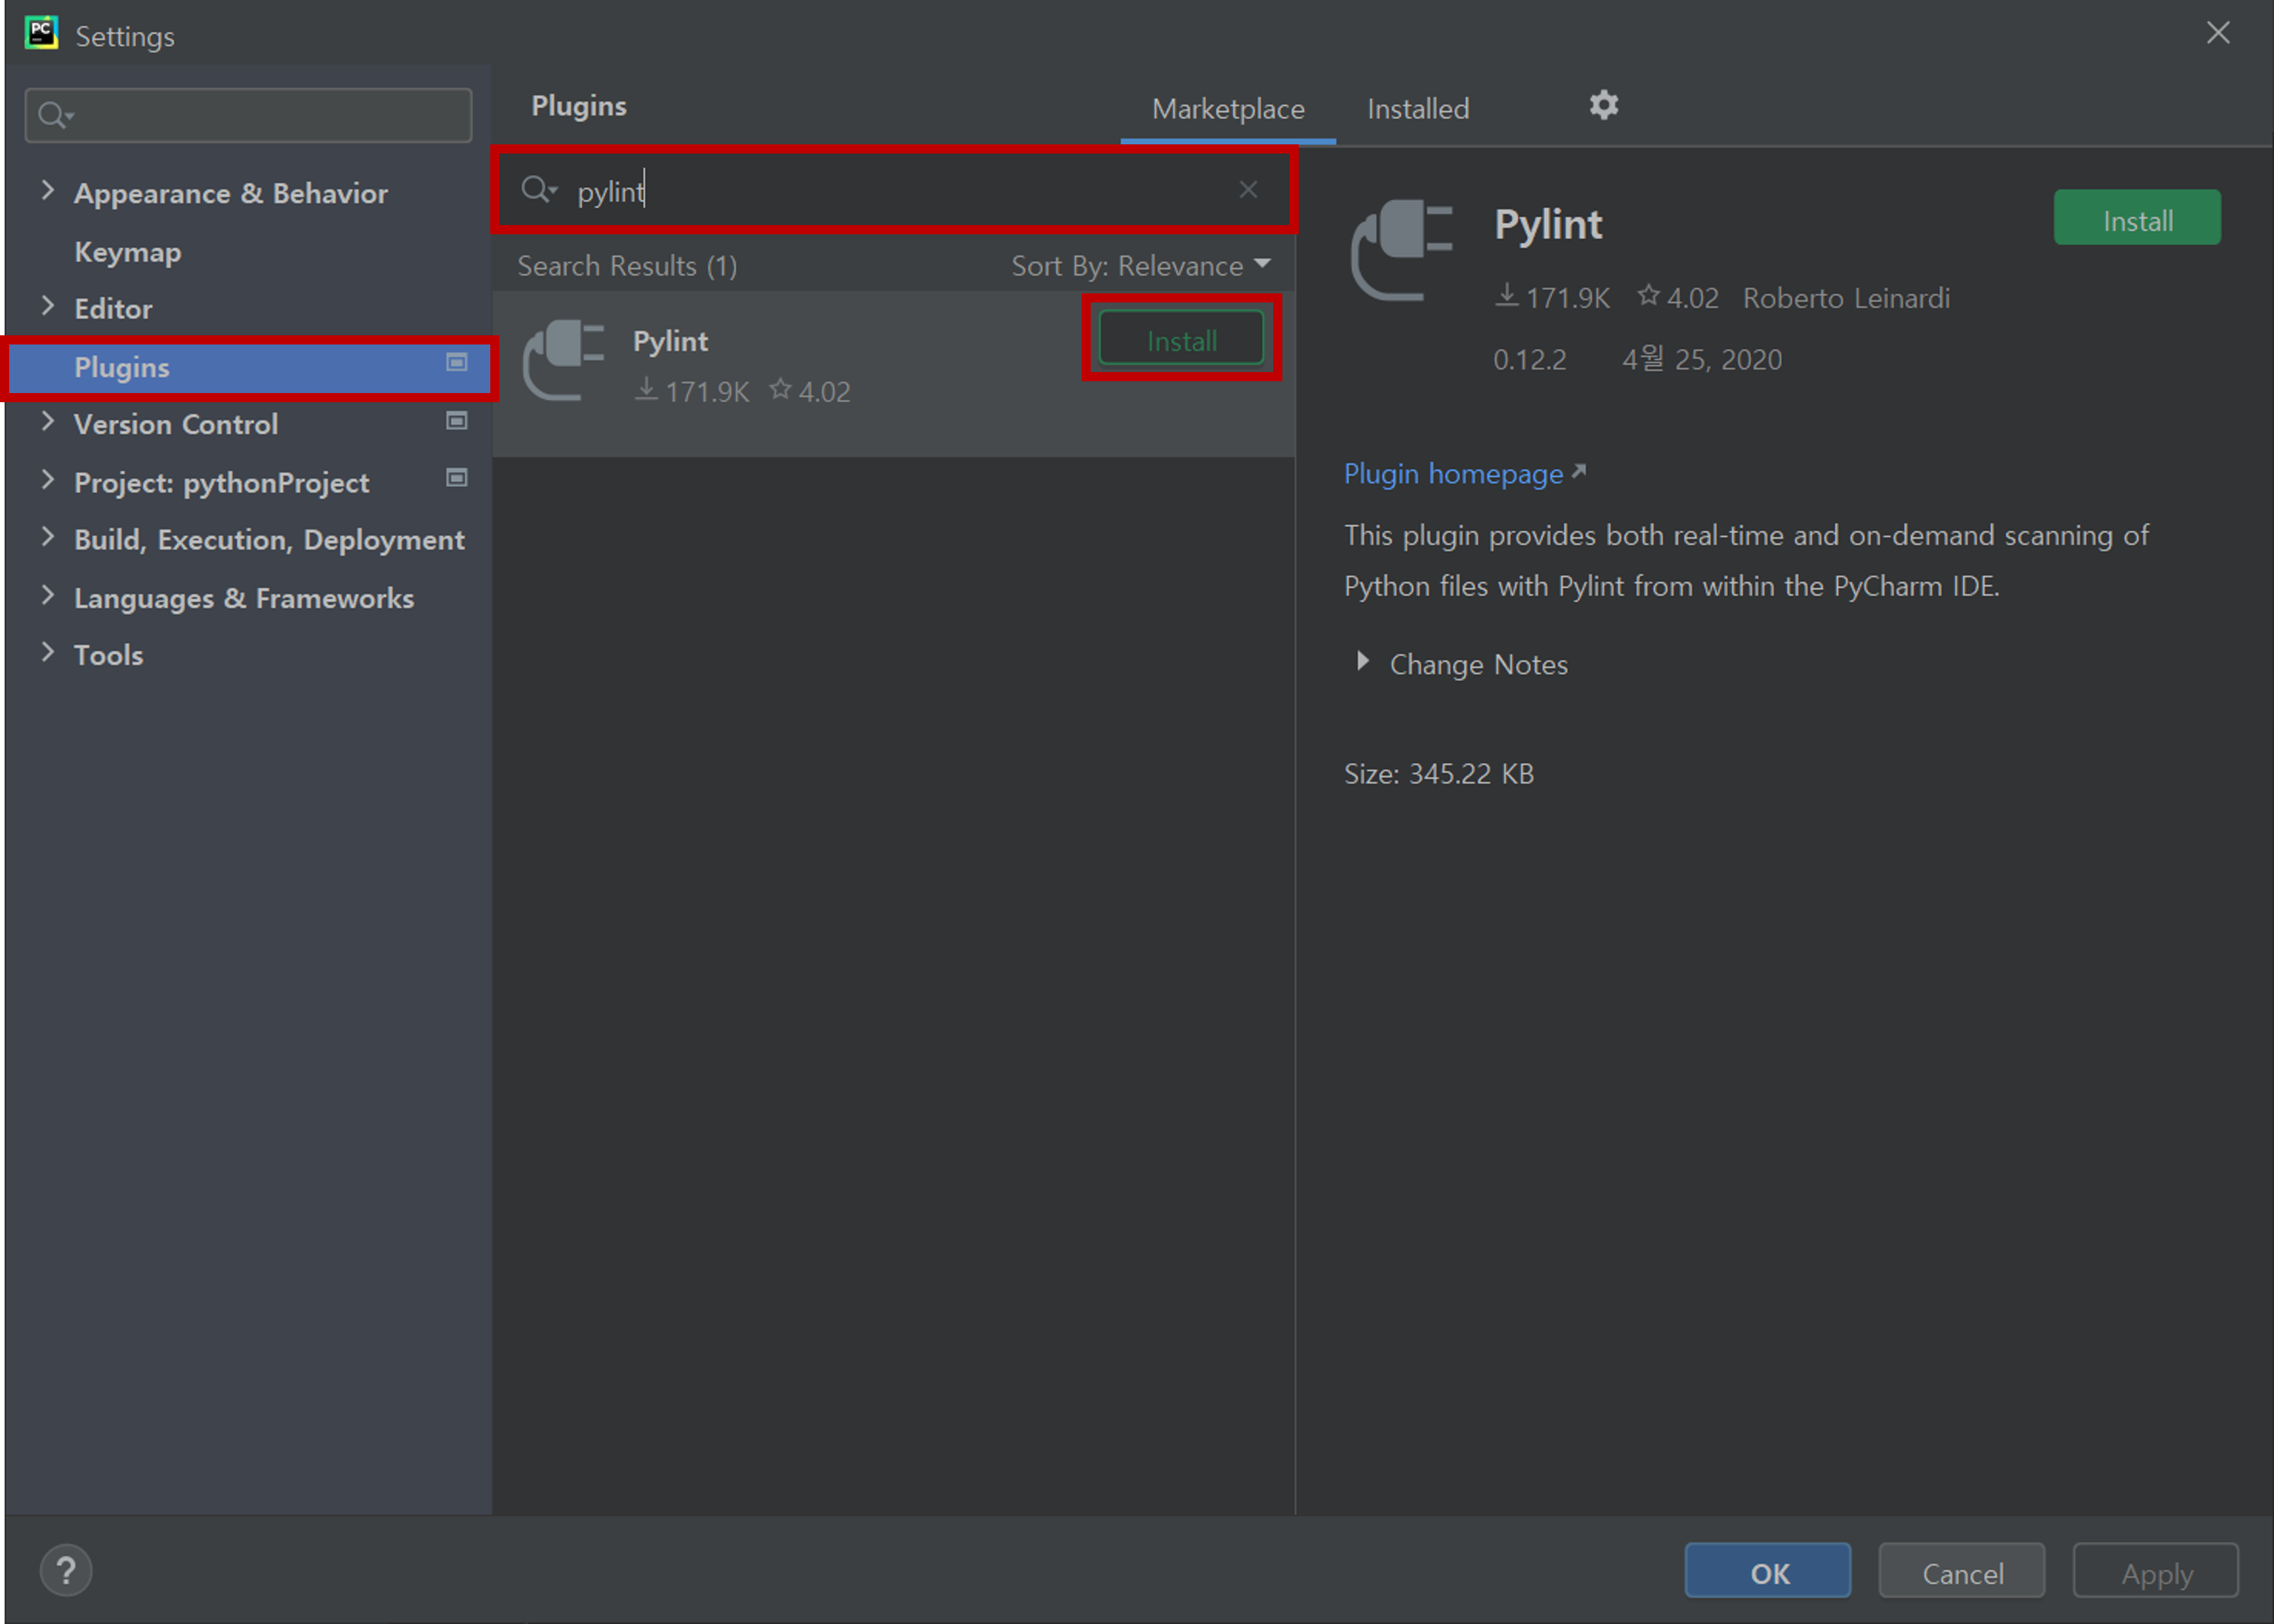
Task: Click the PyCharm logo in title bar
Action: click(41, 34)
